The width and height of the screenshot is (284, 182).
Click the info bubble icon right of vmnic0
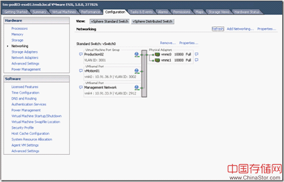click(x=197, y=54)
